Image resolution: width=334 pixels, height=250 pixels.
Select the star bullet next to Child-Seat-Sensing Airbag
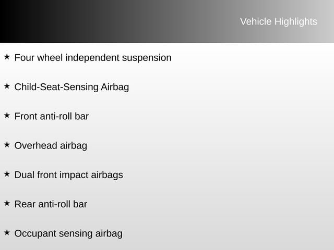(6, 85)
